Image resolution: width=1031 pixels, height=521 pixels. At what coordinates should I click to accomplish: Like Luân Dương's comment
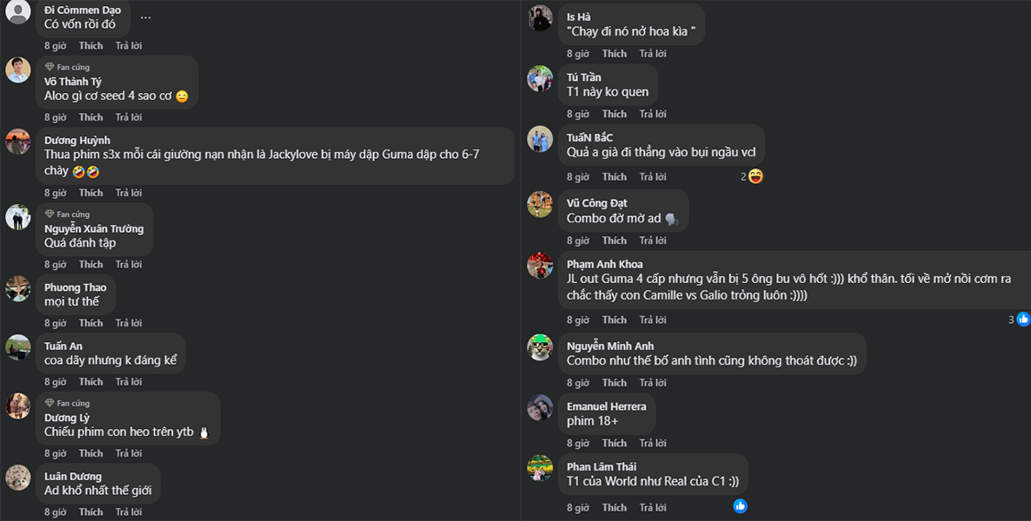tap(91, 512)
